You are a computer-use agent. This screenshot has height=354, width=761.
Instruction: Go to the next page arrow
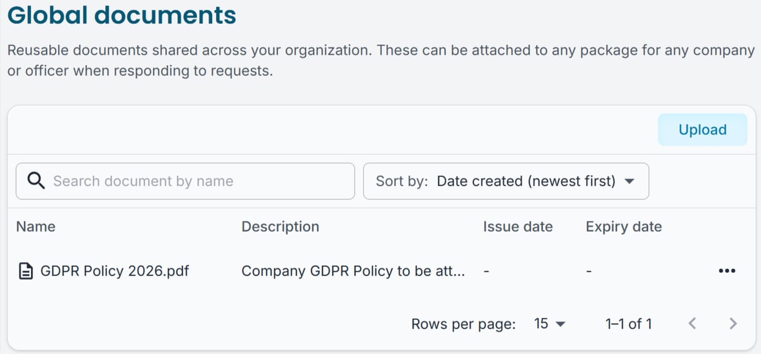[733, 324]
